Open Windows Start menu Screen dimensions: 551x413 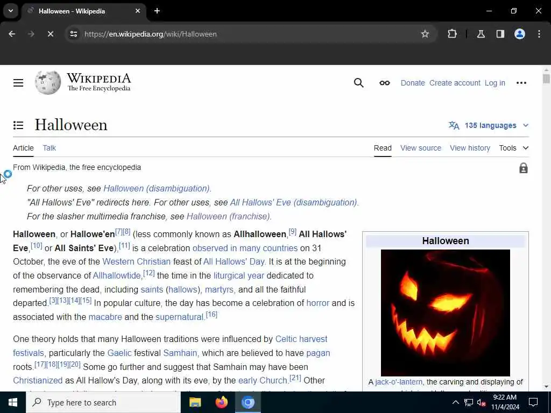[13, 402]
